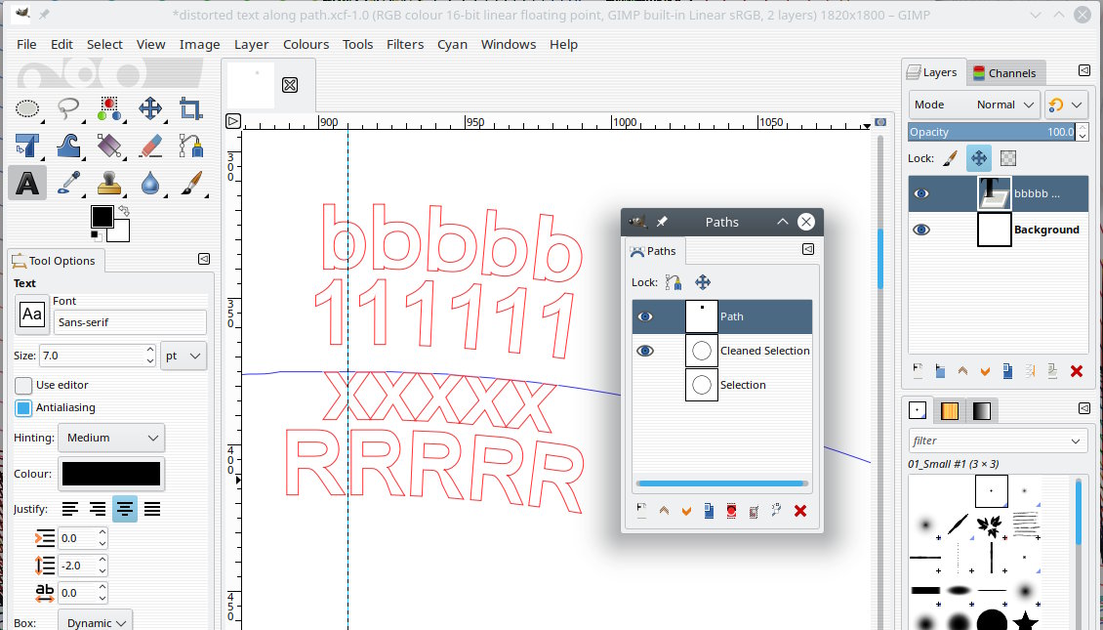Select the Eraser tool
The width and height of the screenshot is (1103, 630).
tap(150, 147)
